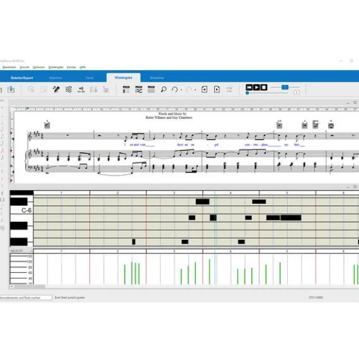Click the scrollbar left arrow under velocity pane

(x=12, y=286)
